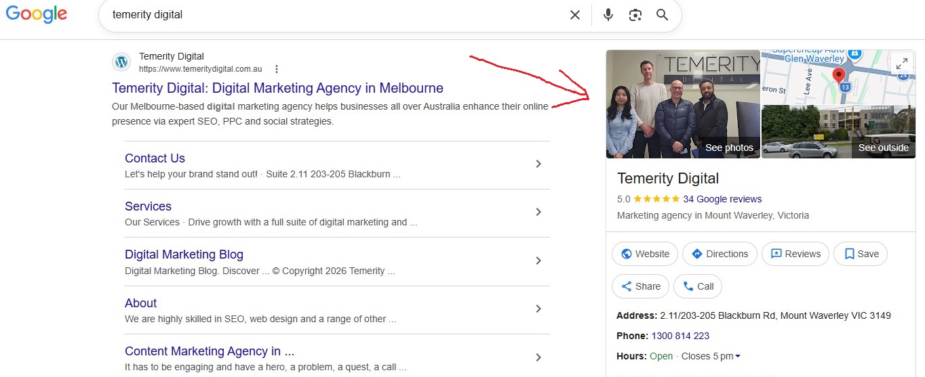Image resolution: width=925 pixels, height=377 pixels.
Task: Click the Melbourne-based digital marketing agency description snippet
Action: [x=330, y=114]
